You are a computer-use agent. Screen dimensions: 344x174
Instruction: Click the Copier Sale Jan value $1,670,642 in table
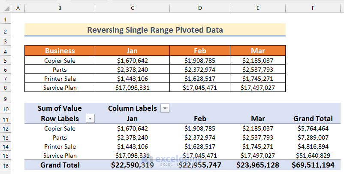132,61
